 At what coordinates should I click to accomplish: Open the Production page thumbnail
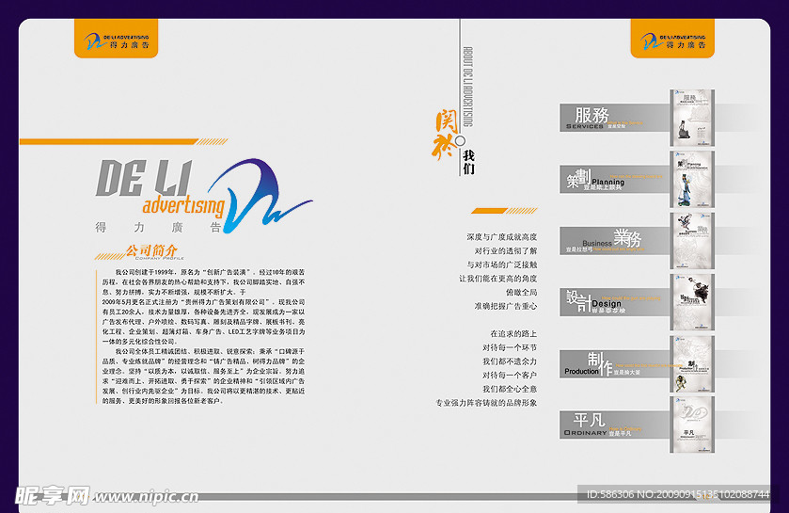[692, 364]
